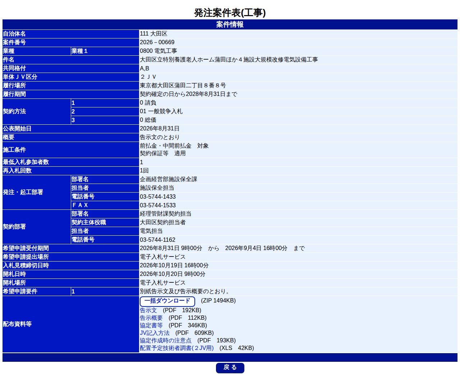The height and width of the screenshot is (374, 460).
Task: Click the 単体ＪＶ区分 label
Action: pos(20,77)
